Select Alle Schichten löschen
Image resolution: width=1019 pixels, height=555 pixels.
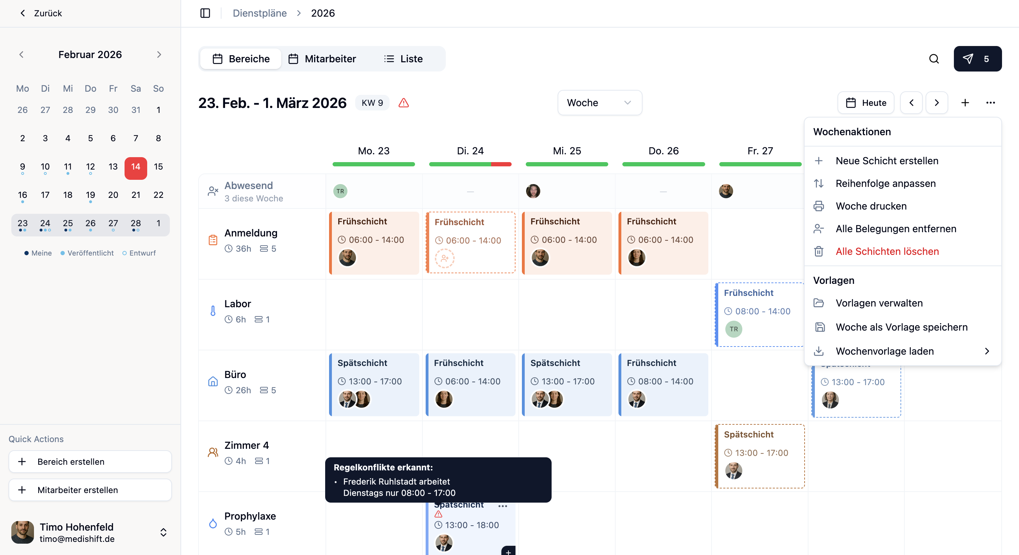pos(903,251)
